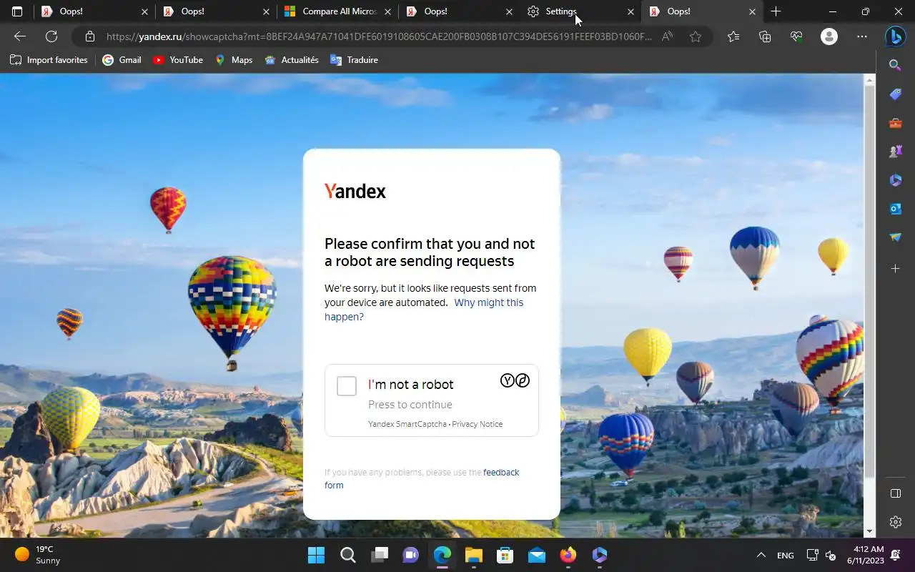The height and width of the screenshot is (572, 915).
Task: Open the muted volume tray icon
Action: 831,555
